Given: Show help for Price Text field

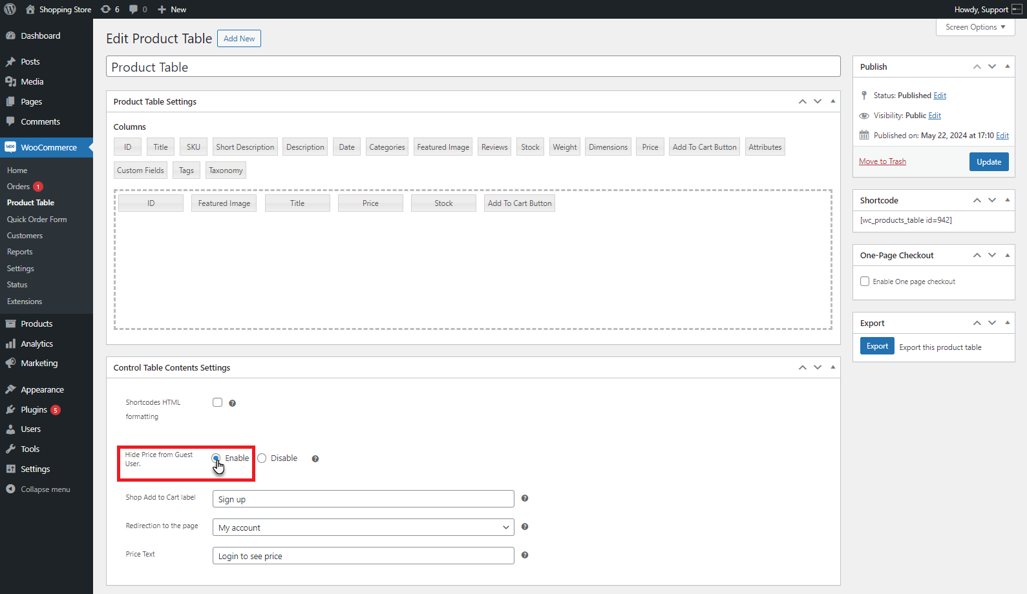Looking at the screenshot, I should coord(525,555).
